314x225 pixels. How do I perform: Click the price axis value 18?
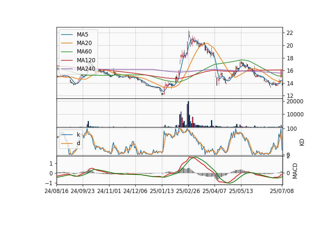click(x=290, y=58)
